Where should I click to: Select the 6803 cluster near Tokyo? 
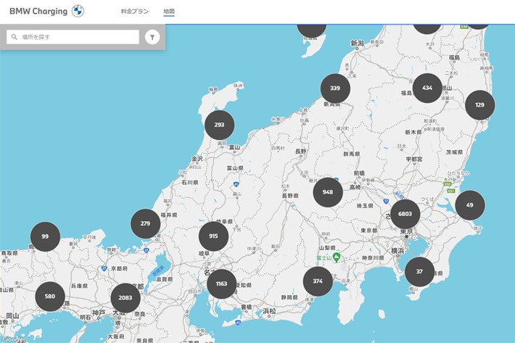point(405,214)
